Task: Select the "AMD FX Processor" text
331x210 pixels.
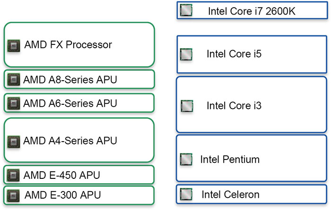Action: pos(68,45)
